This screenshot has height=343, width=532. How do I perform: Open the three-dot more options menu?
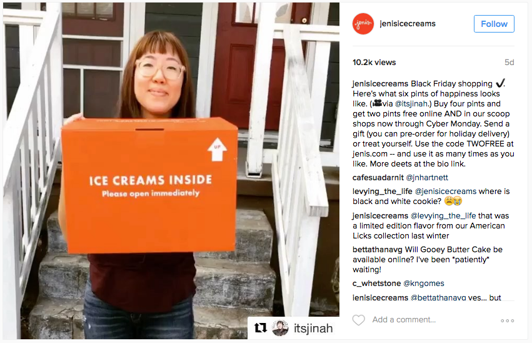507,320
